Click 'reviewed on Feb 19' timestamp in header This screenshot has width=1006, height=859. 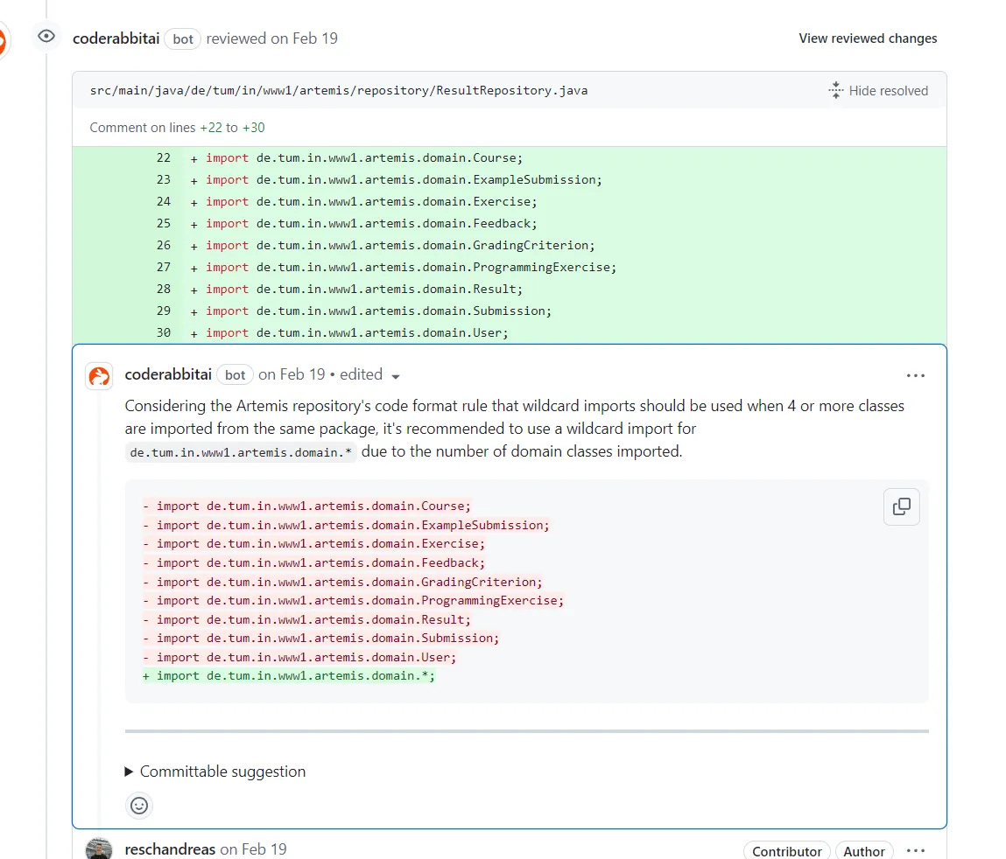(272, 38)
